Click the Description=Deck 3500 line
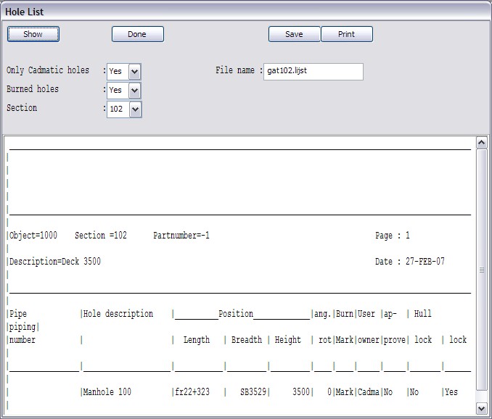This screenshot has width=492, height=419. pyautogui.click(x=55, y=262)
